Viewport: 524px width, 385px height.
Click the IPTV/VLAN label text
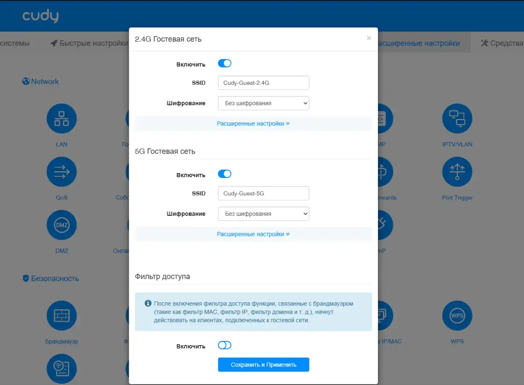coord(457,144)
